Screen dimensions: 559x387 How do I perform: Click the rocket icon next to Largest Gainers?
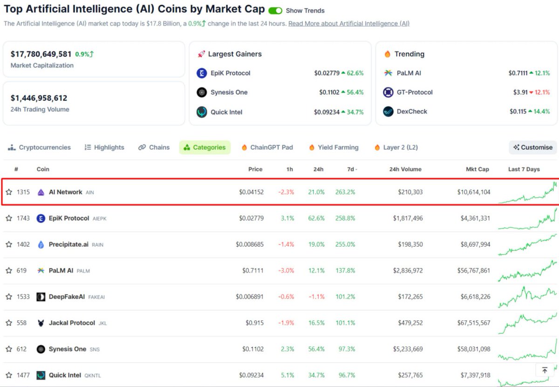click(x=202, y=54)
